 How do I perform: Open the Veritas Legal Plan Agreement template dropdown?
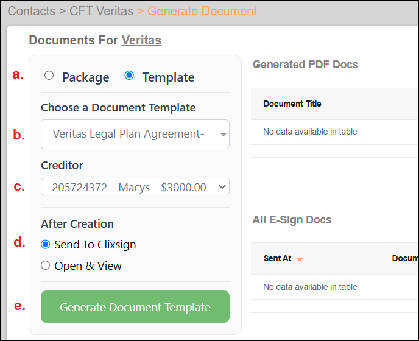(135, 134)
